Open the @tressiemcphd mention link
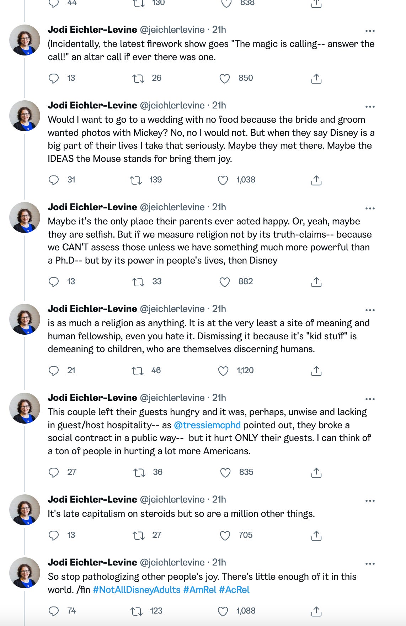Screen dimensions: 406x626 [x=207, y=425]
